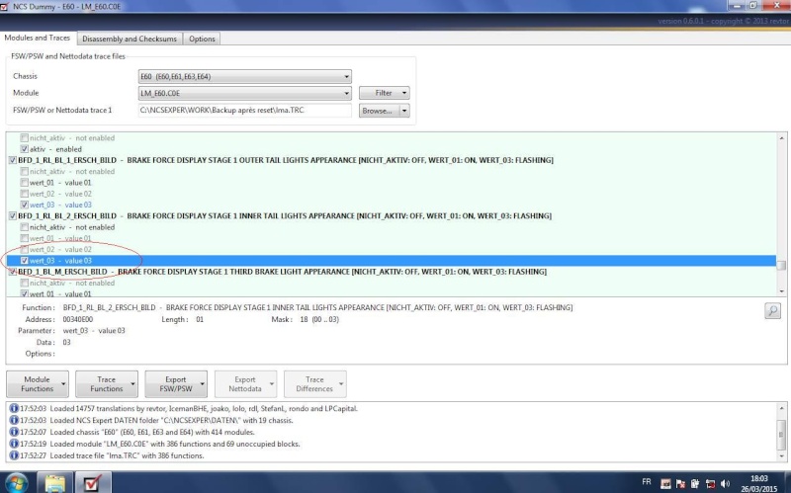Image resolution: width=791 pixels, height=493 pixels.
Task: Check nicht_aktiv under inner tail lights function
Action: click(24, 227)
